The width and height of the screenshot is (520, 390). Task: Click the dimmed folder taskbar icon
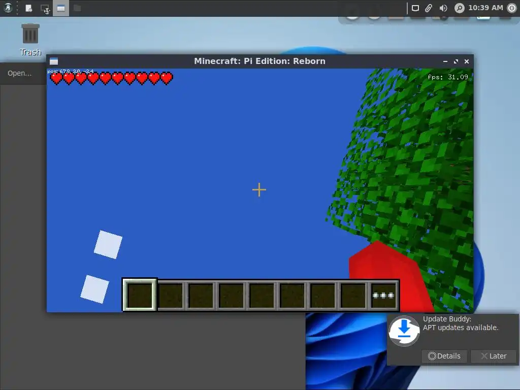tap(77, 8)
